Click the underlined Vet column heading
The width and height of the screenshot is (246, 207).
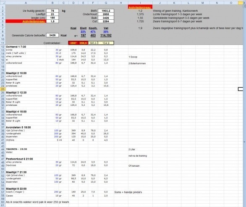coord(106,28)
